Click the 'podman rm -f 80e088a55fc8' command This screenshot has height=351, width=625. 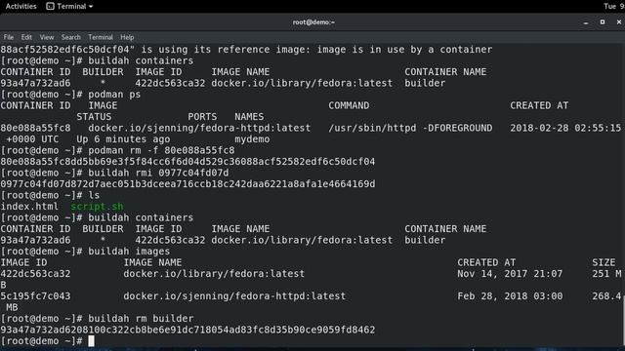click(x=161, y=150)
